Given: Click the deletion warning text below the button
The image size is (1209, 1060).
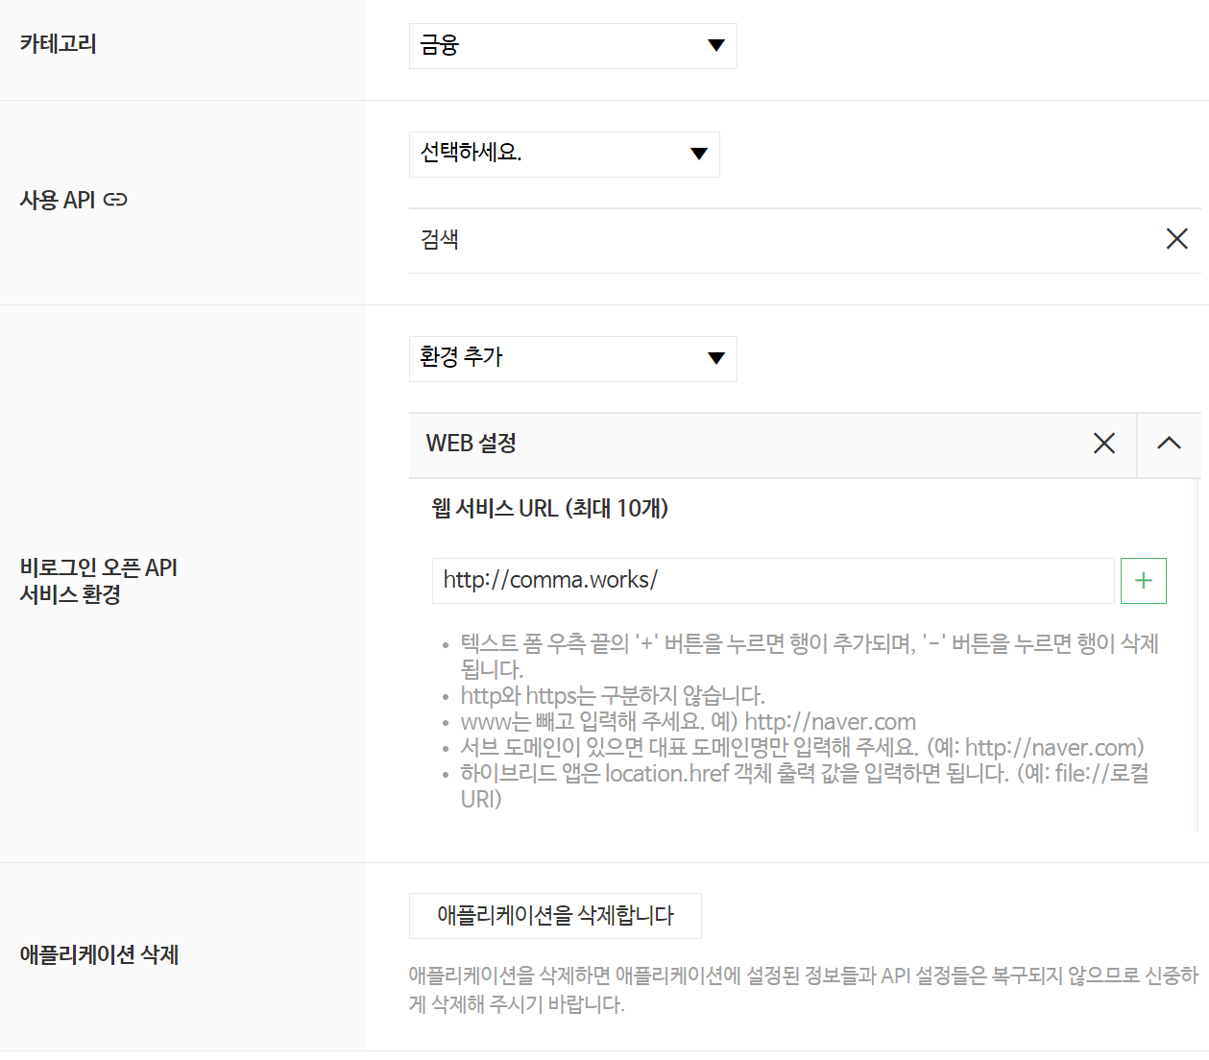Looking at the screenshot, I should pyautogui.click(x=803, y=989).
